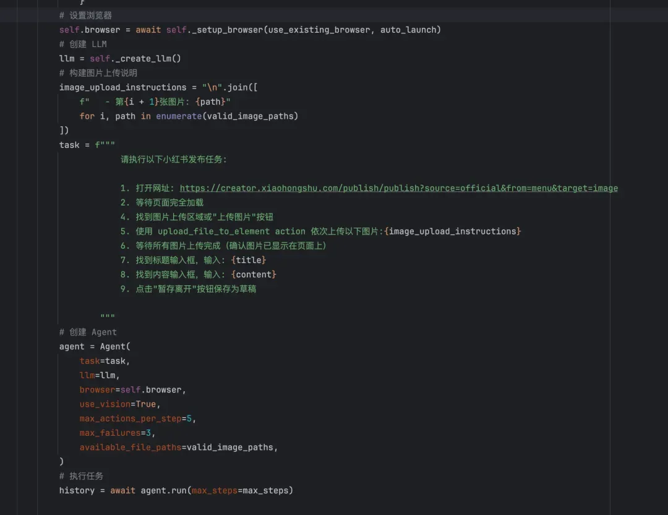Click the max_failures parameter name
Screen dimensions: 668x515
[110, 433]
